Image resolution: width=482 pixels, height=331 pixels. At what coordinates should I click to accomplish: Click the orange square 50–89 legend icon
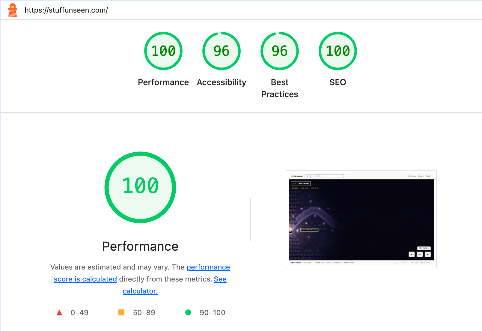[x=121, y=312]
